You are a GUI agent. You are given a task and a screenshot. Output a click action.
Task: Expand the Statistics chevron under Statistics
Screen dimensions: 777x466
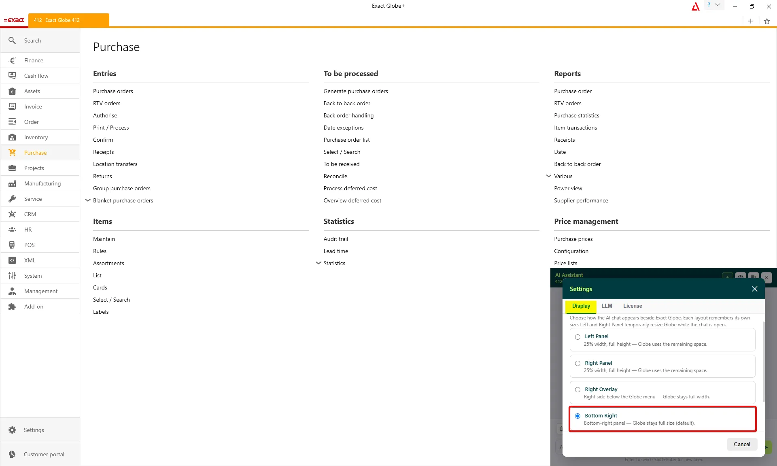point(318,263)
